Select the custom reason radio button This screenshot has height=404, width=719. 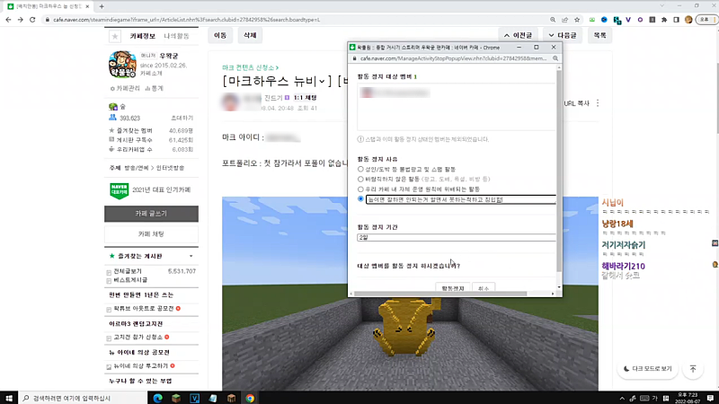(360, 199)
